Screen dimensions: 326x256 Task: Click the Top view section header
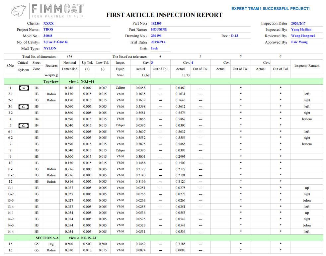pyautogui.click(x=51, y=82)
